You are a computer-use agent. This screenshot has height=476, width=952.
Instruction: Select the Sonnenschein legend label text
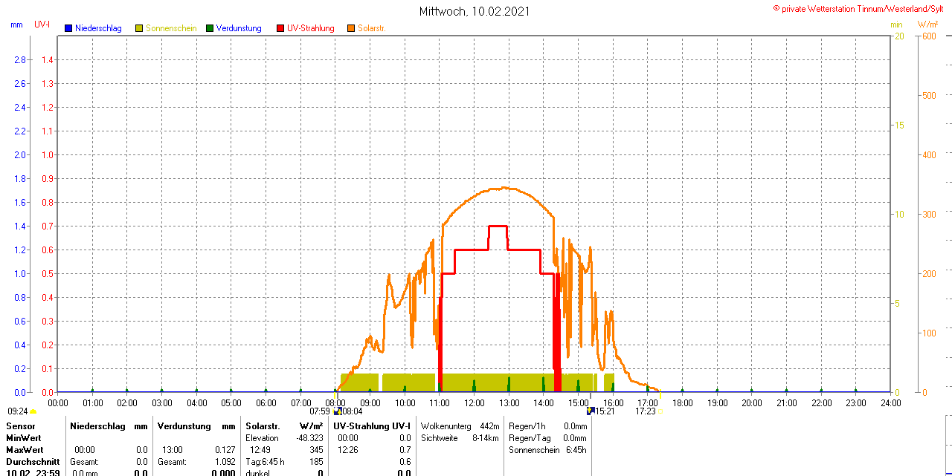pos(171,28)
